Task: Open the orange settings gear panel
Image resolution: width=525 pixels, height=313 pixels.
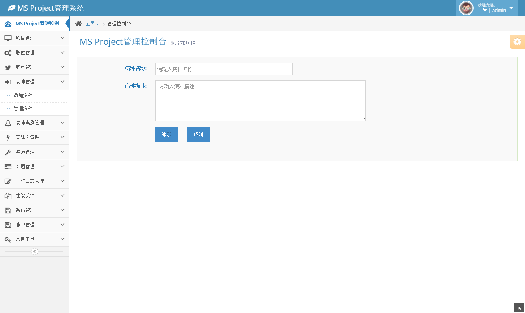Action: tap(517, 42)
